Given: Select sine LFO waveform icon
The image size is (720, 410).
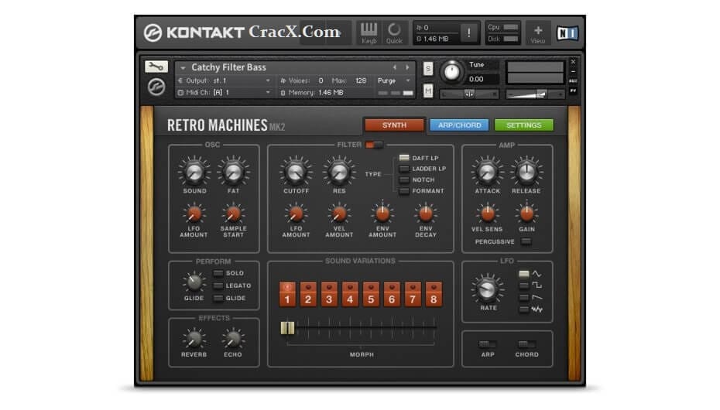Looking at the screenshot, I should 536,274.
